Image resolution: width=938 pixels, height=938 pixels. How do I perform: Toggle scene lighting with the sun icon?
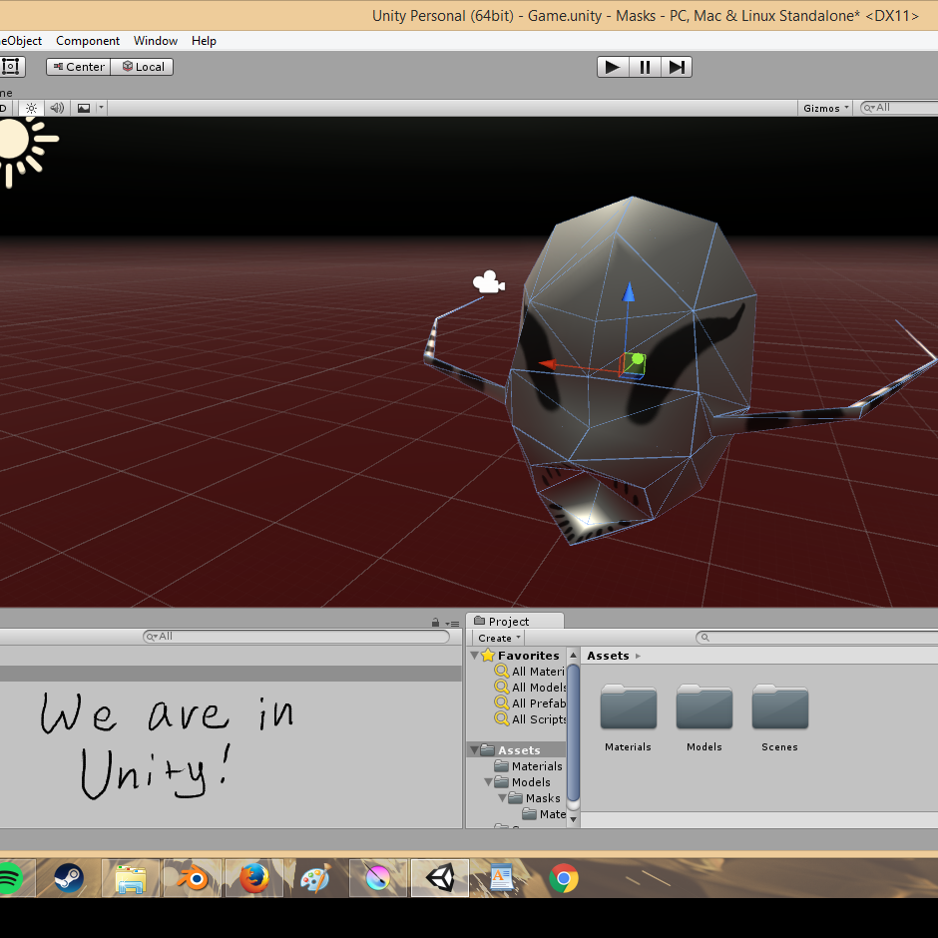pyautogui.click(x=31, y=108)
